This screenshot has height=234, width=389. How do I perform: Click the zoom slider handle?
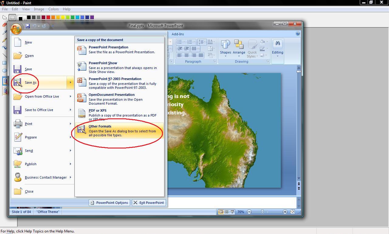262,212
